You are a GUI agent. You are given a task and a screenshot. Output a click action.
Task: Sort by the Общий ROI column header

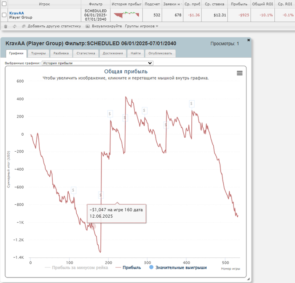coord(263,4)
